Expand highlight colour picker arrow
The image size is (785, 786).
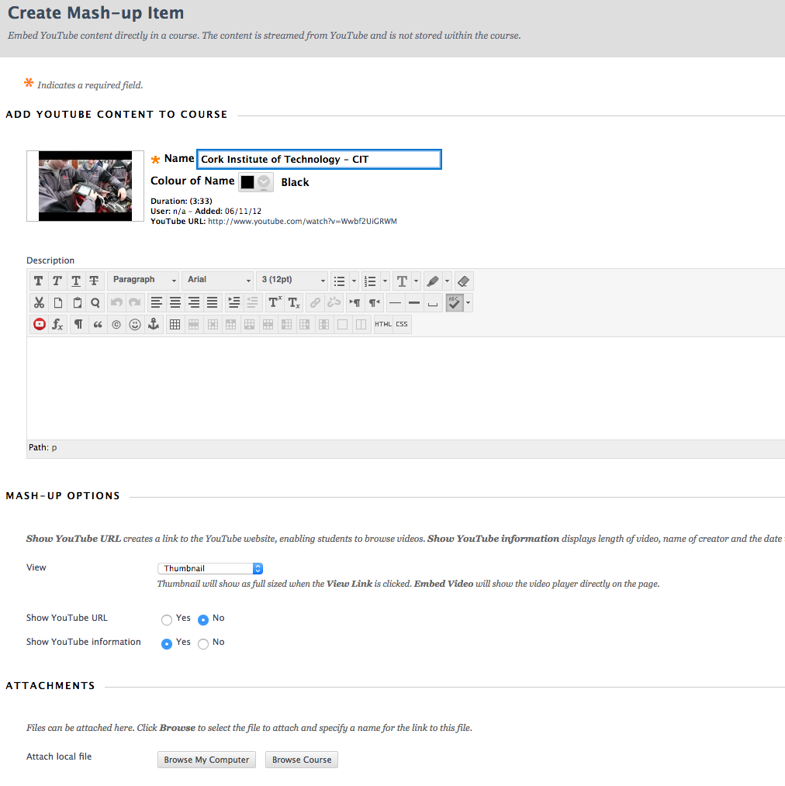coord(448,281)
